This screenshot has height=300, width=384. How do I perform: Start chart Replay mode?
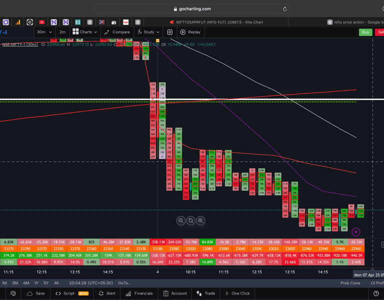[x=190, y=32]
